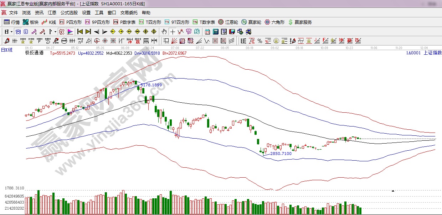The width and height of the screenshot is (442, 215).
Task: Open the 江恩轮 Gann wheel tool
Action: pos(228,22)
